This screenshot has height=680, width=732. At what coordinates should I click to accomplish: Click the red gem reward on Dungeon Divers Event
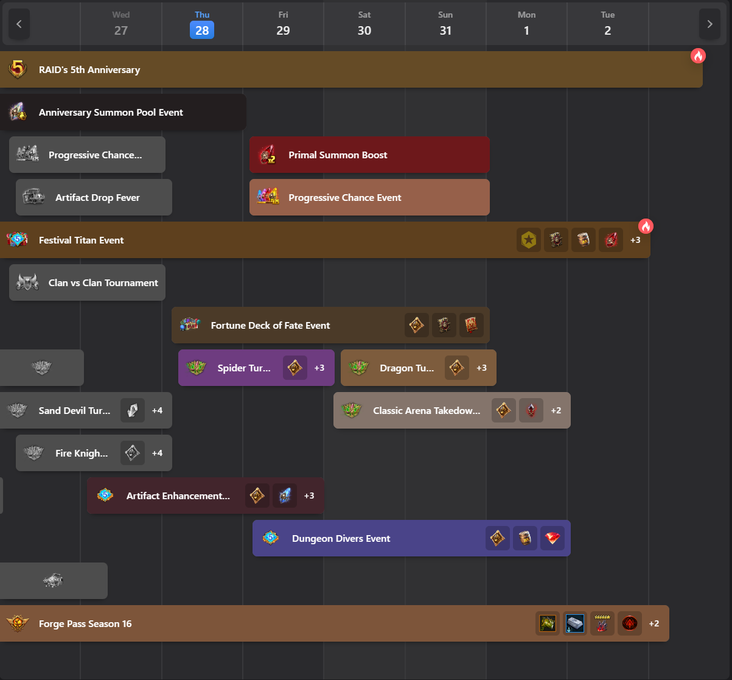click(x=552, y=538)
